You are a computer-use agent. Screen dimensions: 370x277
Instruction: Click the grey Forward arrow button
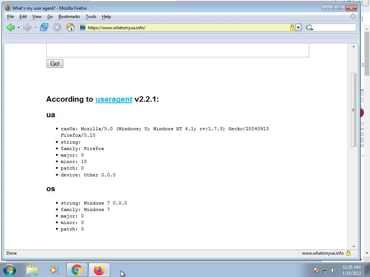27,27
